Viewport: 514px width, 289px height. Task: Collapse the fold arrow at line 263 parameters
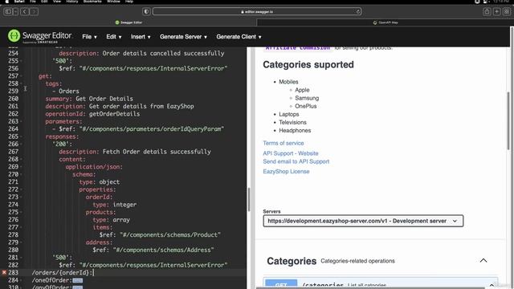click(21, 121)
